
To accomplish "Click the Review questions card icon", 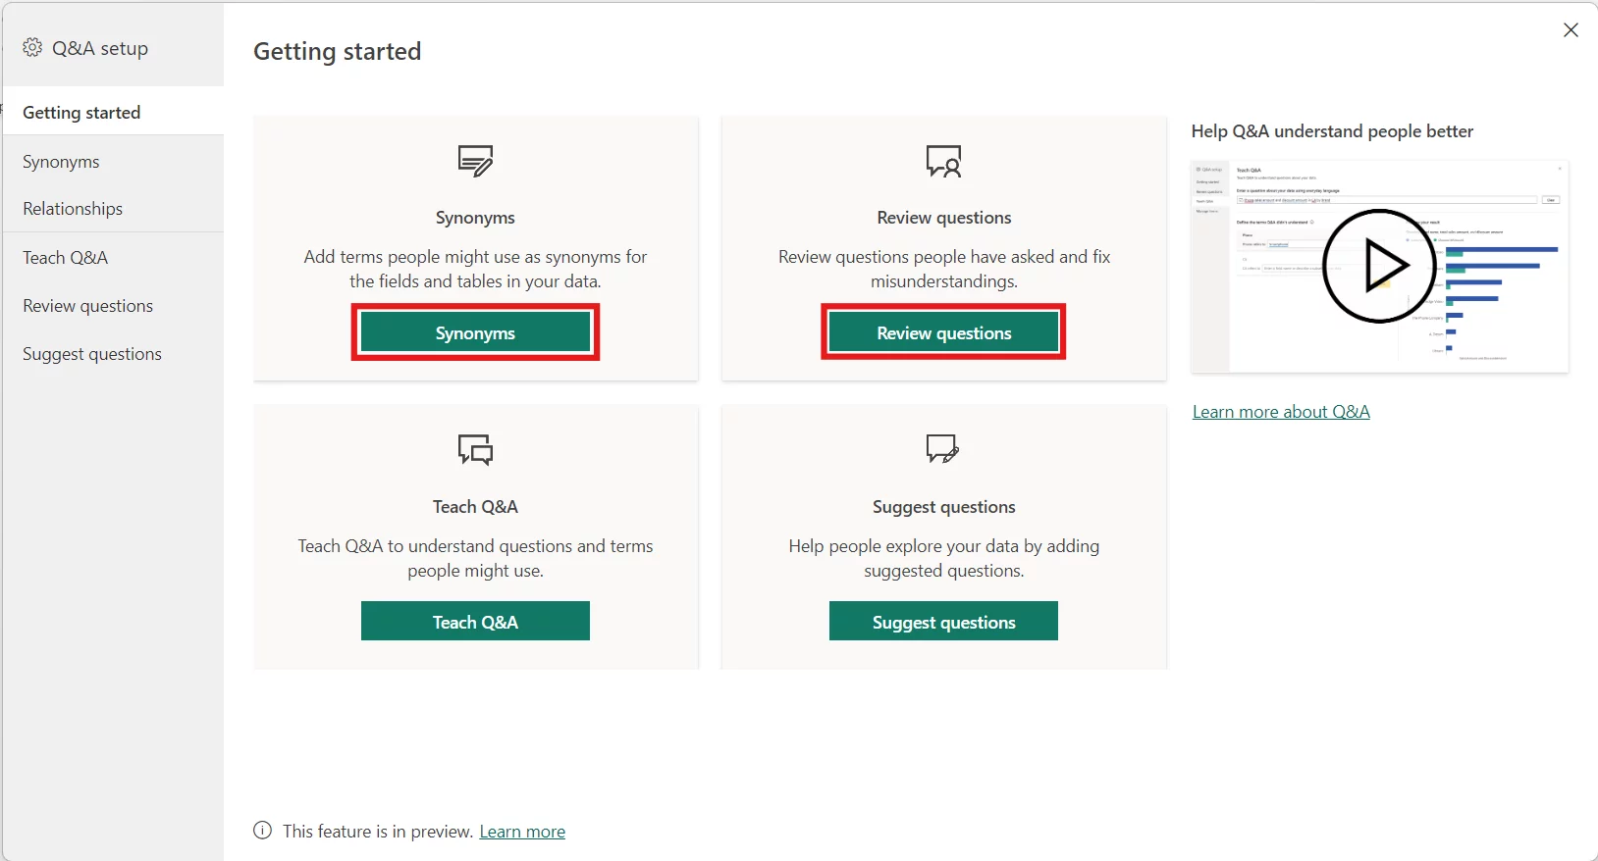I will click(x=943, y=161).
